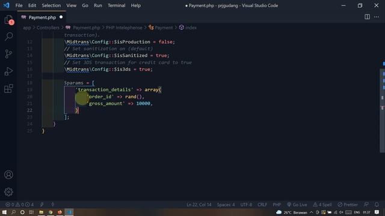Click the Controllers breadcrumb segment

click(x=48, y=28)
